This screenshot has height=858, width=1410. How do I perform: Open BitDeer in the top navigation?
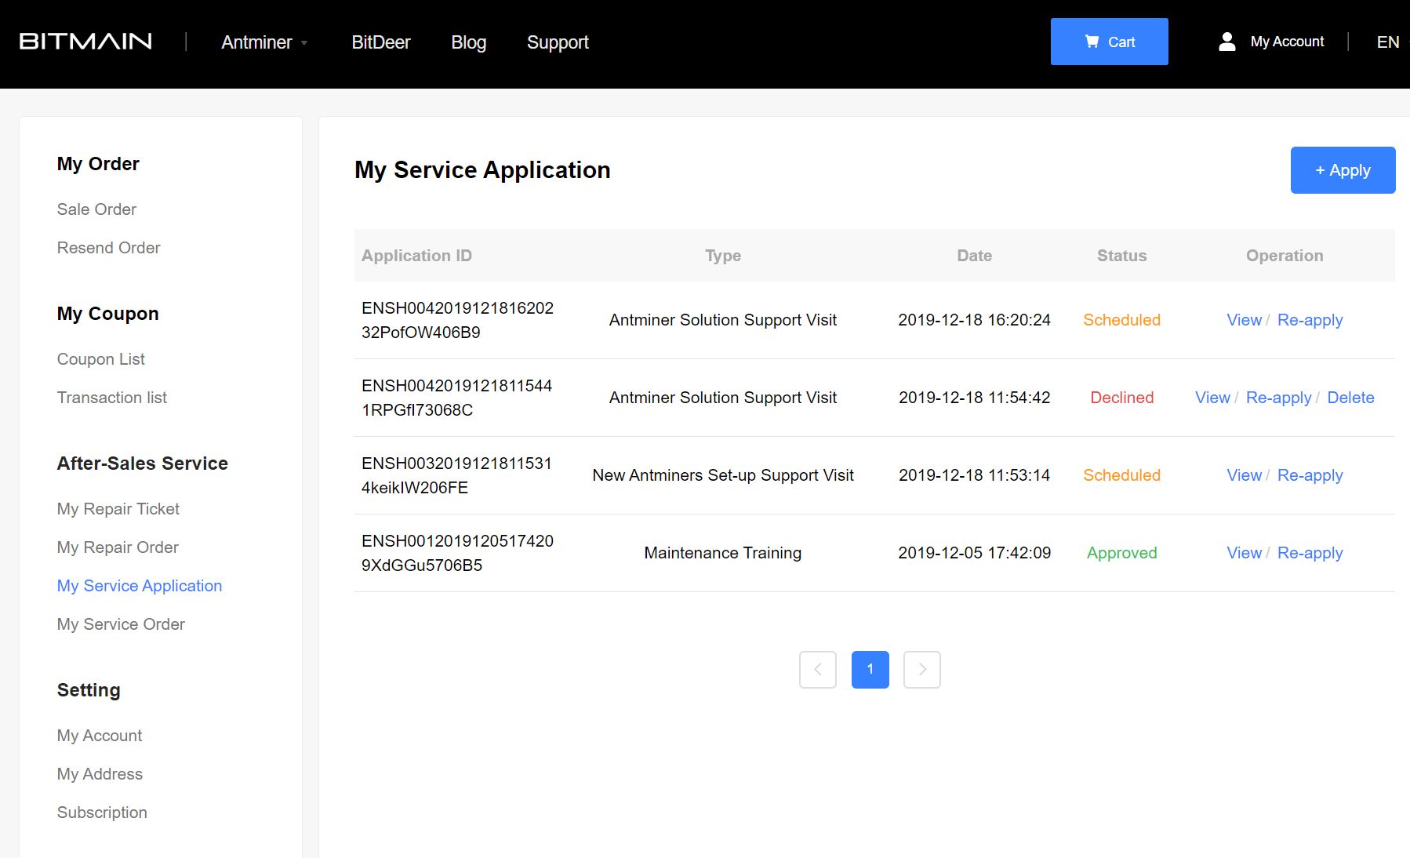(381, 42)
